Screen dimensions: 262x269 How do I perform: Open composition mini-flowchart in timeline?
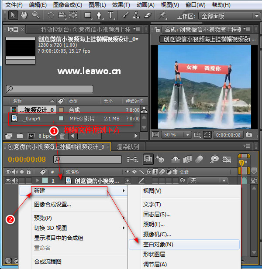[x=132, y=160]
